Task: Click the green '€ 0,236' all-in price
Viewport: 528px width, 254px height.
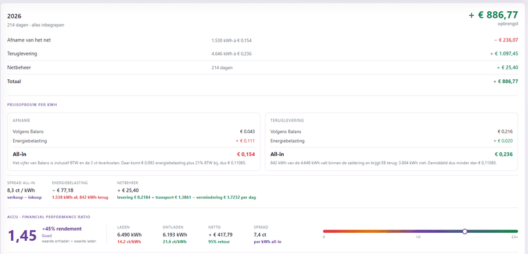Action: tap(504, 154)
